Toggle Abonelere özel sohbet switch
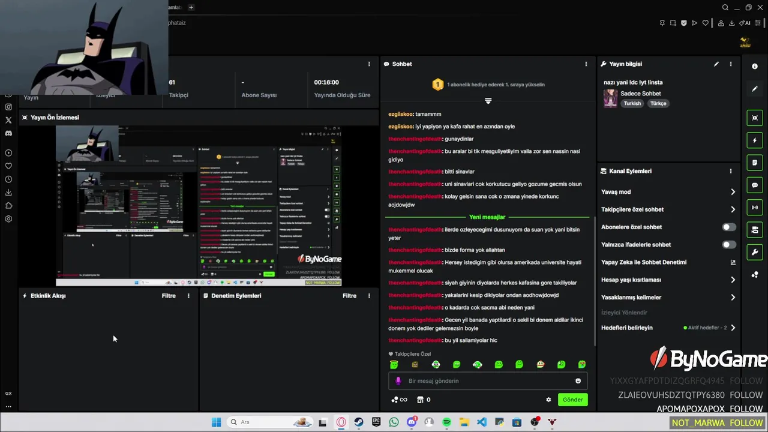Screen dimensions: 768x432 click(729, 227)
